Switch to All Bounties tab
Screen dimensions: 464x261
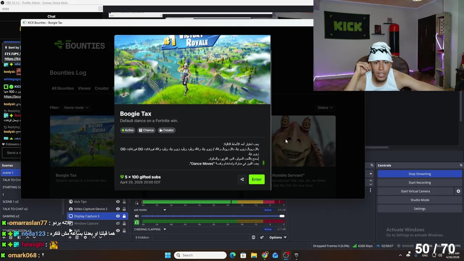63,88
